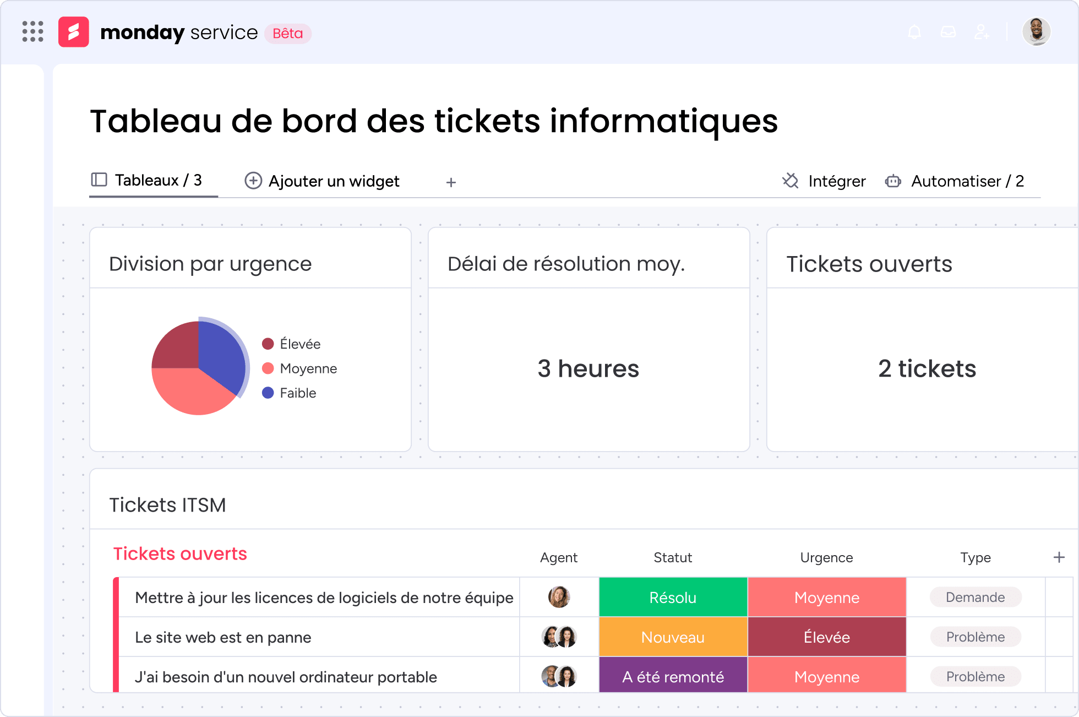The height and width of the screenshot is (717, 1079).
Task: Click the Tickets ouverts group title
Action: pos(180,553)
